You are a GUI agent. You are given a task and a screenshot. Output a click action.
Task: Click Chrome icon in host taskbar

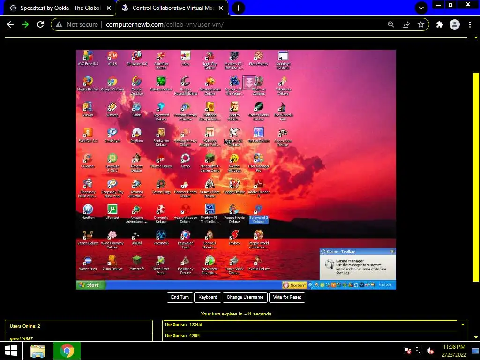(x=67, y=351)
